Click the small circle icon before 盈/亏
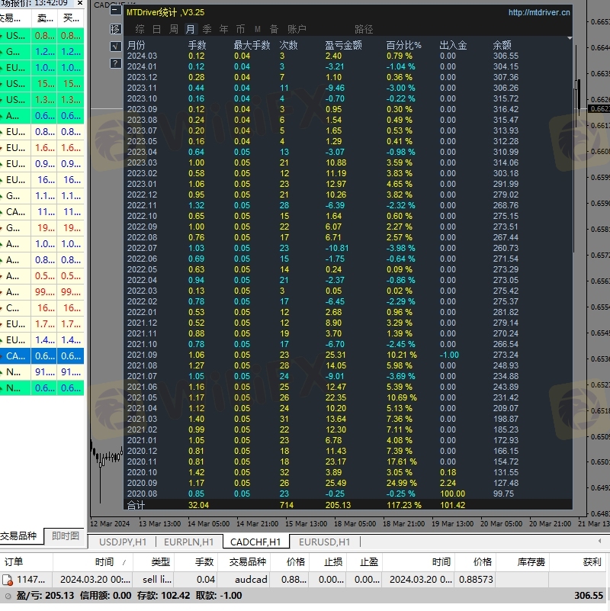Image resolution: width=610 pixels, height=611 pixels. point(8,596)
